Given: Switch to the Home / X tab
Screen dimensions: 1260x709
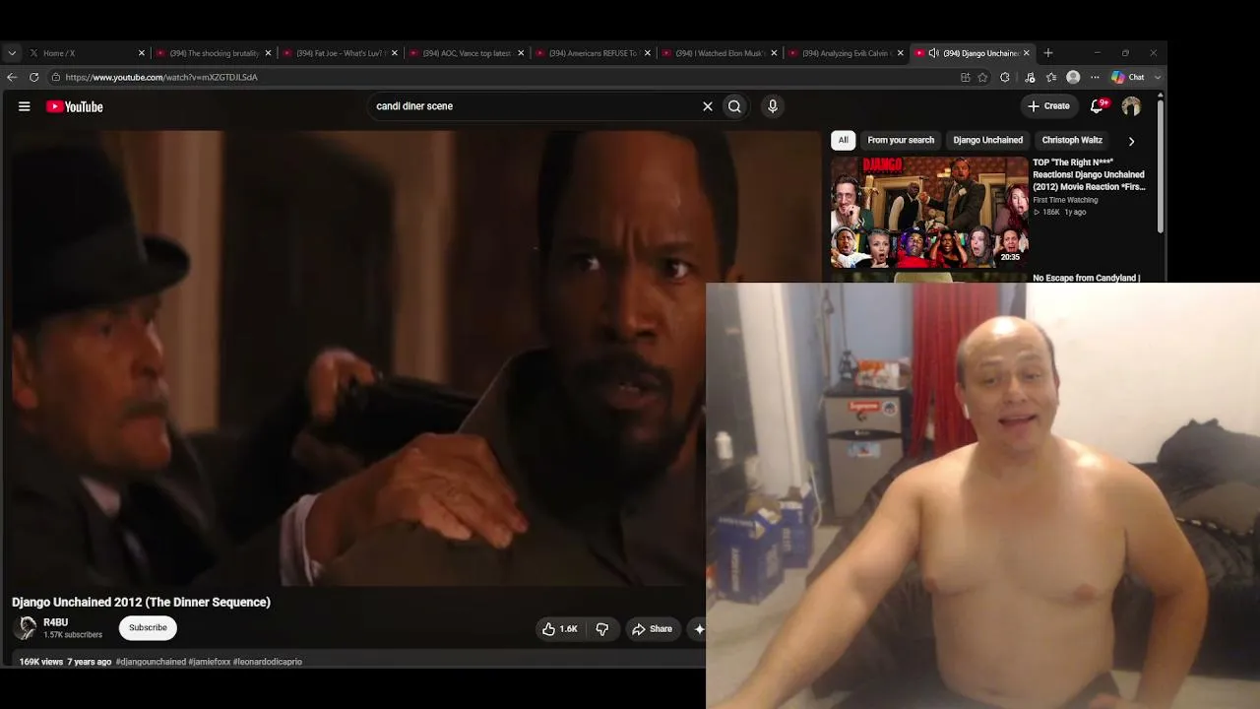Looking at the screenshot, I should pyautogui.click(x=86, y=53).
